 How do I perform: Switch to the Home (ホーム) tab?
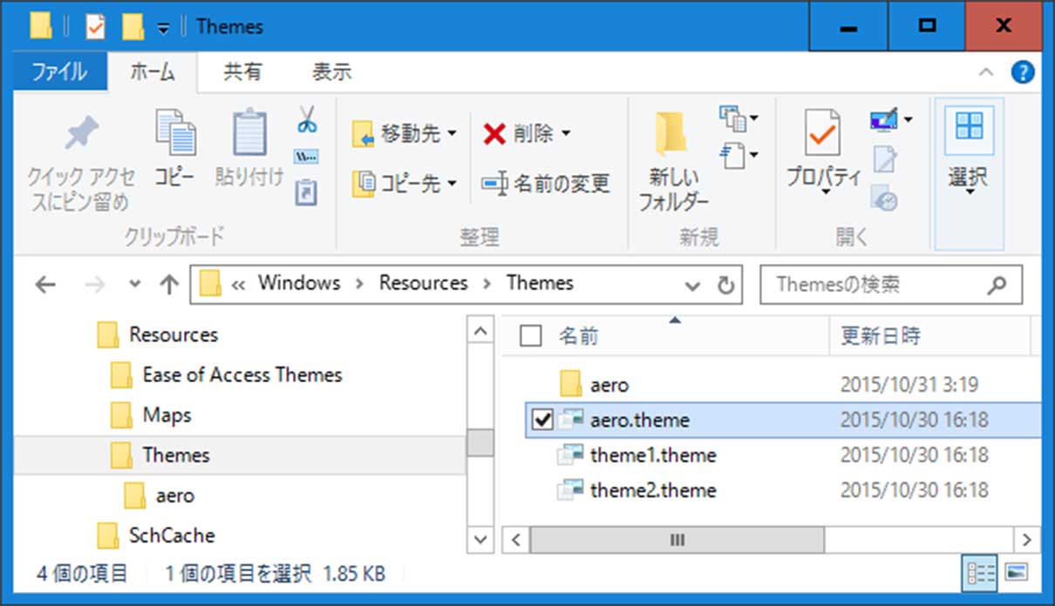coord(153,72)
